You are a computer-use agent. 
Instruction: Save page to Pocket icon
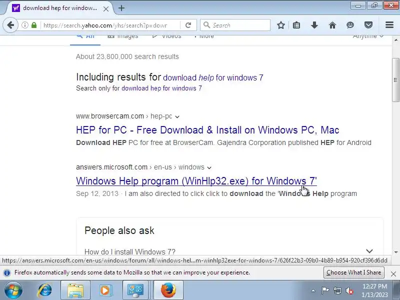pos(368,25)
